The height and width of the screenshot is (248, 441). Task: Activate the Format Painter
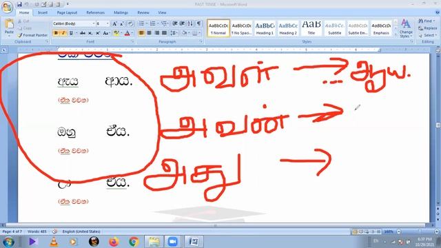coord(32,35)
